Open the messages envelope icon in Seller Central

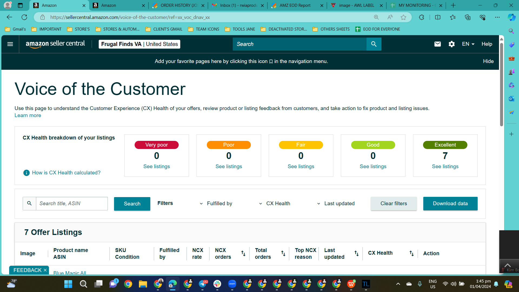click(437, 44)
